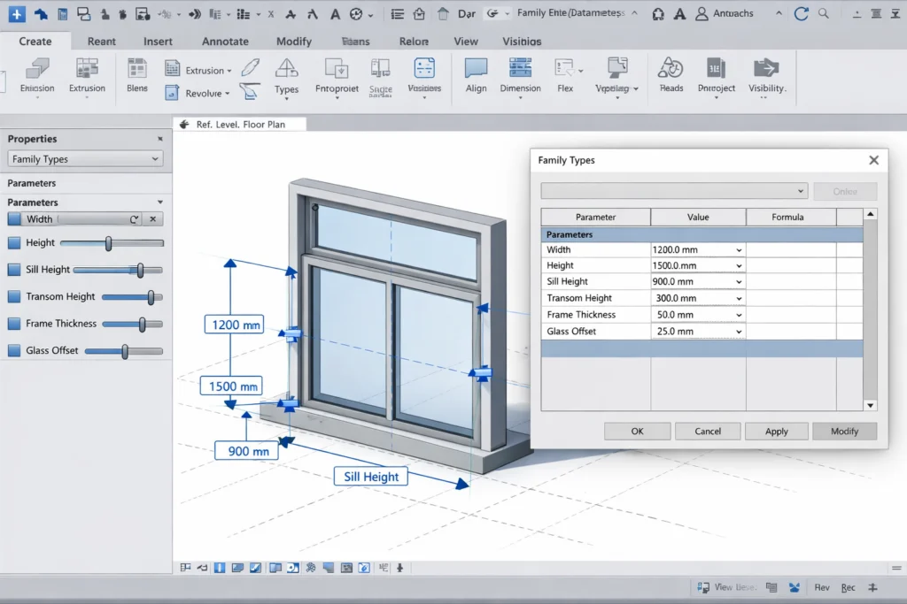Toggle the Sill Height parameter icon
The height and width of the screenshot is (604, 907).
click(12, 269)
